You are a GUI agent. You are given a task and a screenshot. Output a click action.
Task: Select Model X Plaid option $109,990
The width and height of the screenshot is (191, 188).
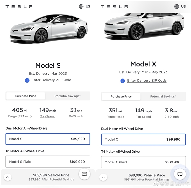click(x=143, y=162)
